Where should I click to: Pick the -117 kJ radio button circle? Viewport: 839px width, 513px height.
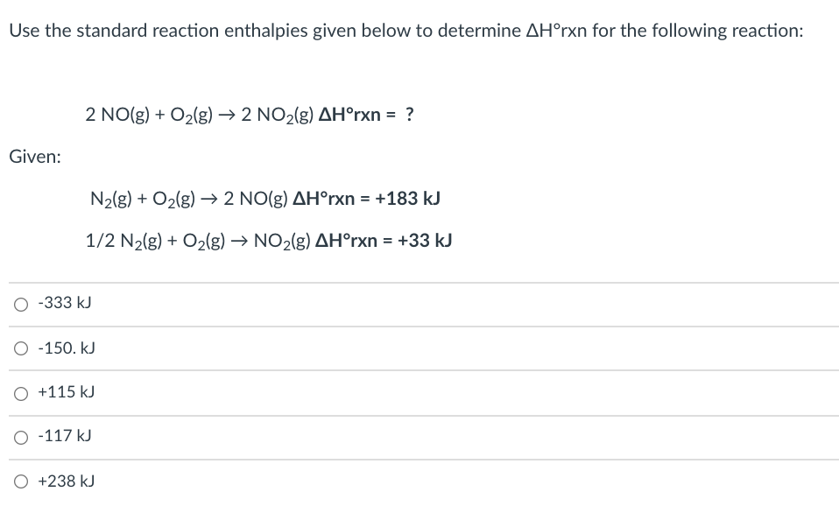tap(21, 438)
